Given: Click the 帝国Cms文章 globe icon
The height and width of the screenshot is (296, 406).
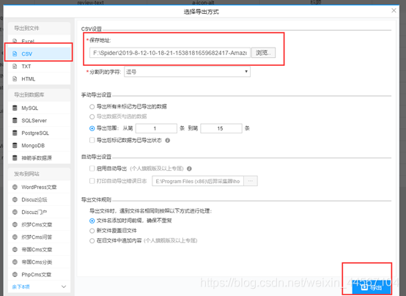Looking at the screenshot, I should [15, 249].
